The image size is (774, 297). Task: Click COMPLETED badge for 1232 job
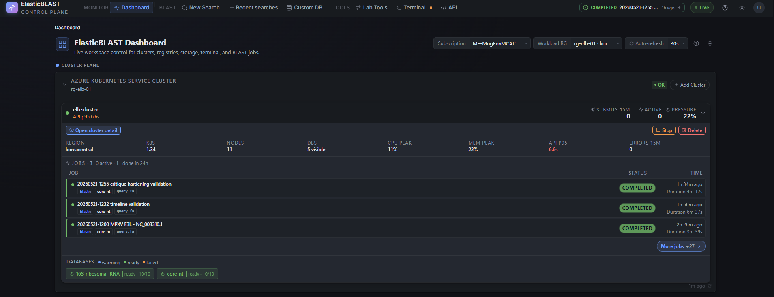(637, 208)
